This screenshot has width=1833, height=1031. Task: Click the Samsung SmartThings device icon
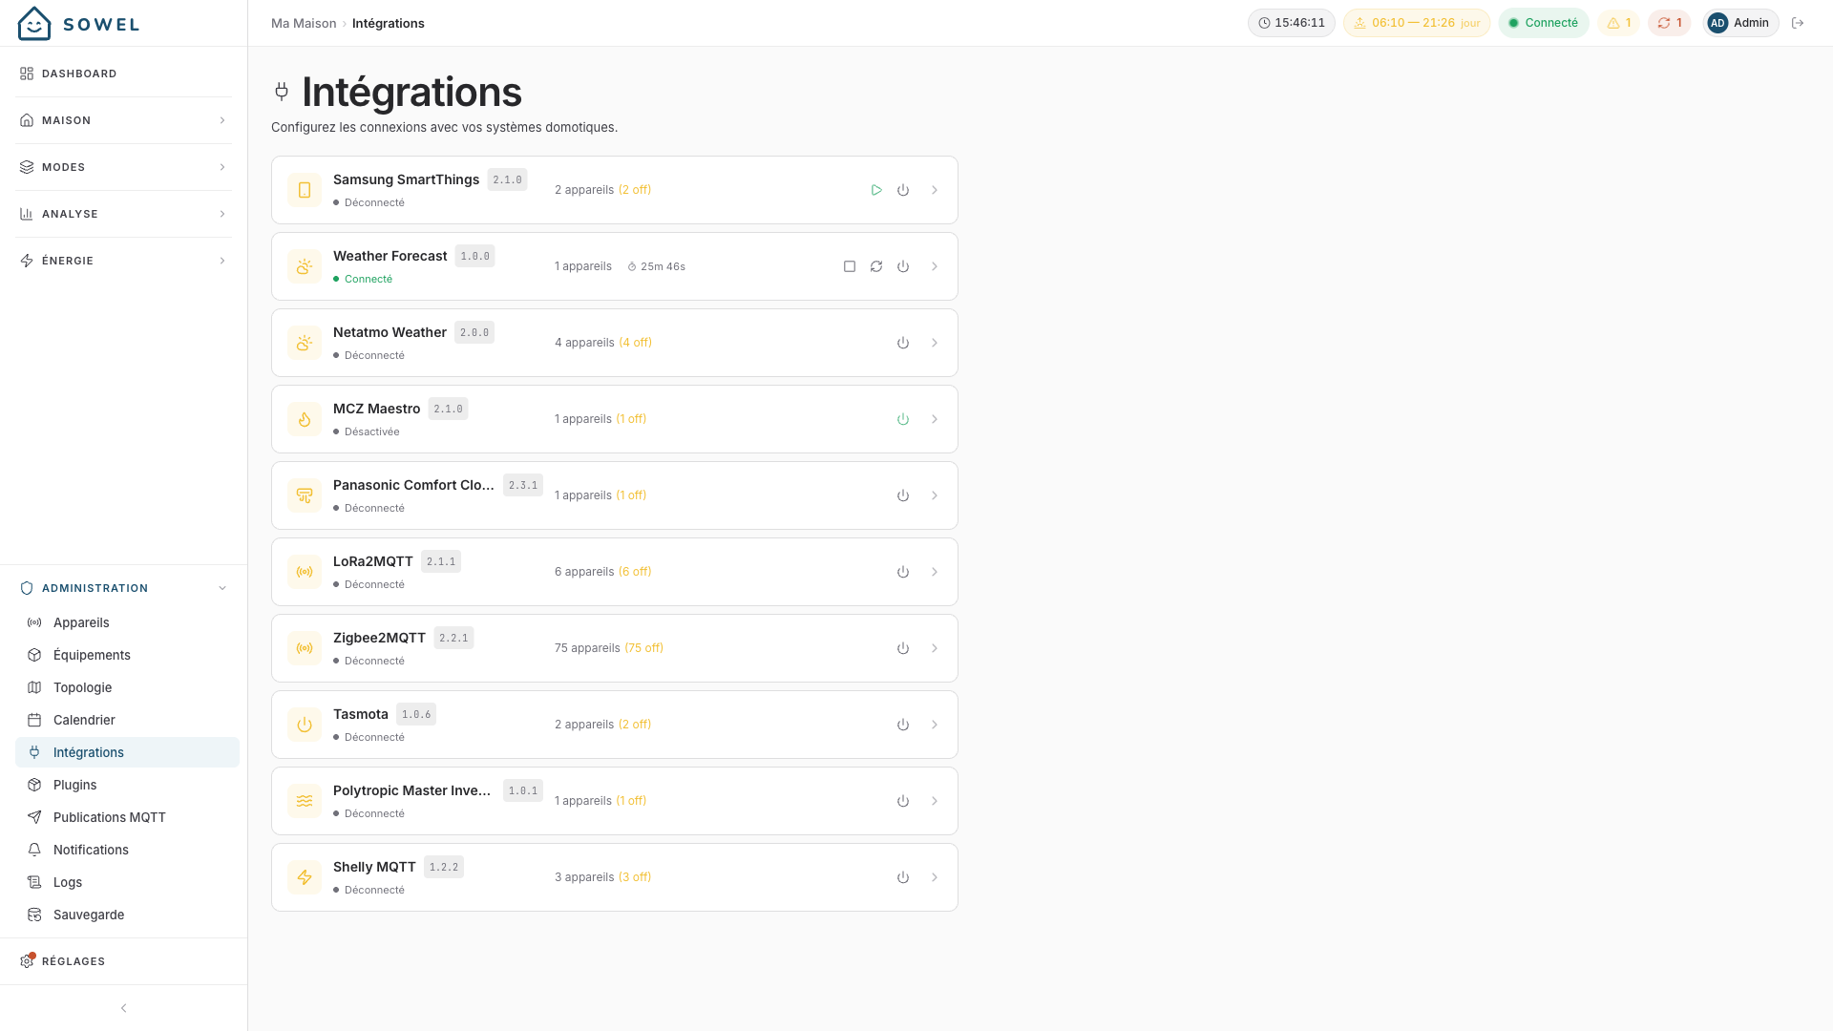coord(305,190)
